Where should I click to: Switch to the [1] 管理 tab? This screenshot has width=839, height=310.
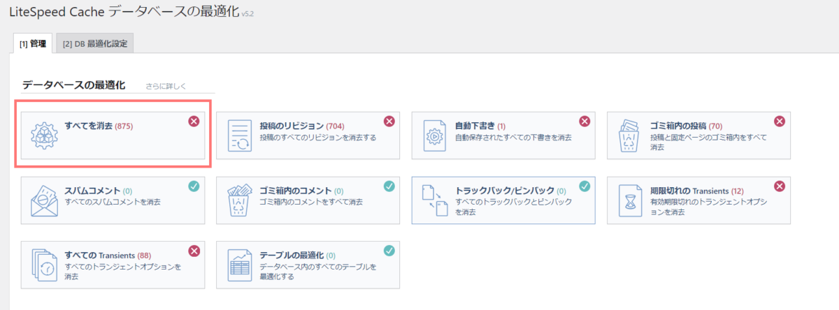pyautogui.click(x=33, y=43)
